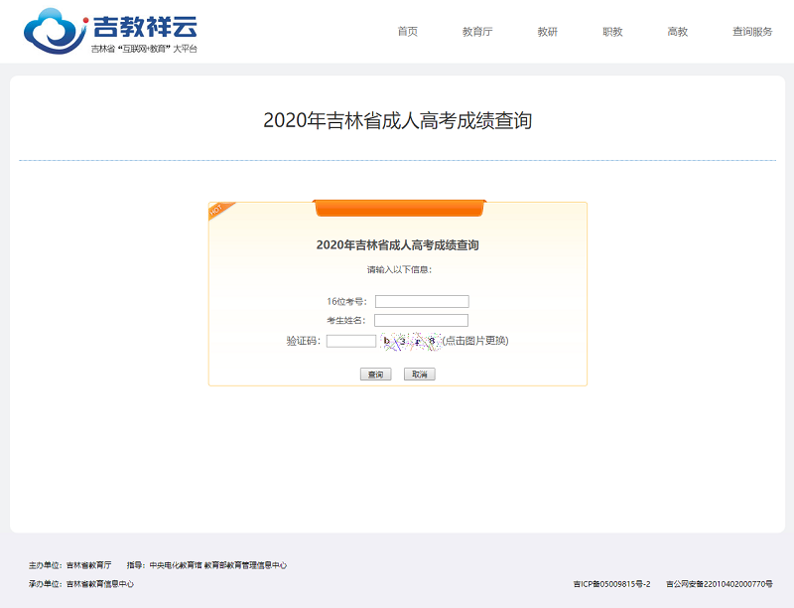This screenshot has height=608, width=794.
Task: Click the 查询 button
Action: point(376,375)
